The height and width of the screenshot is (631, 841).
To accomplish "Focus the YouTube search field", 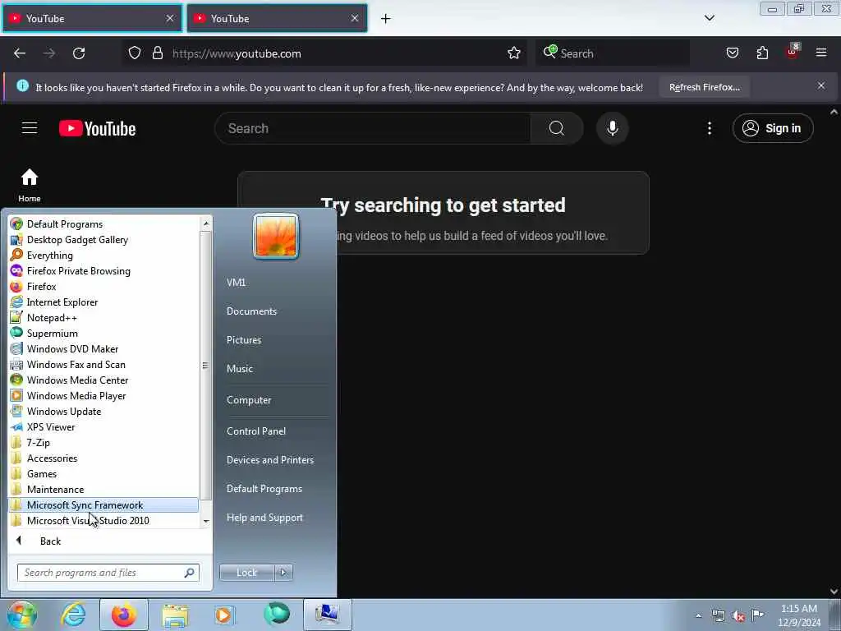I will [373, 128].
